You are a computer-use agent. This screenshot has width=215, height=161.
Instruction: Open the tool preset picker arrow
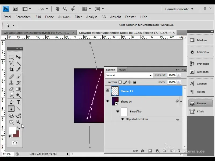(x=13, y=25)
